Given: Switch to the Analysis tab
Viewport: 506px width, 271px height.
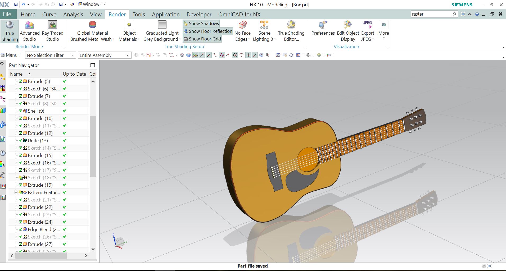Looking at the screenshot, I should point(73,15).
